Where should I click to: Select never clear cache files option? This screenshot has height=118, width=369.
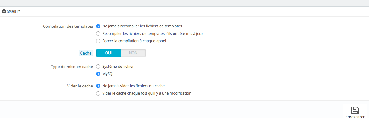pyautogui.click(x=99, y=86)
